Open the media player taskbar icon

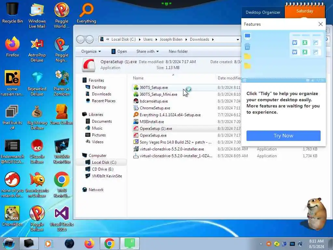coord(48,243)
